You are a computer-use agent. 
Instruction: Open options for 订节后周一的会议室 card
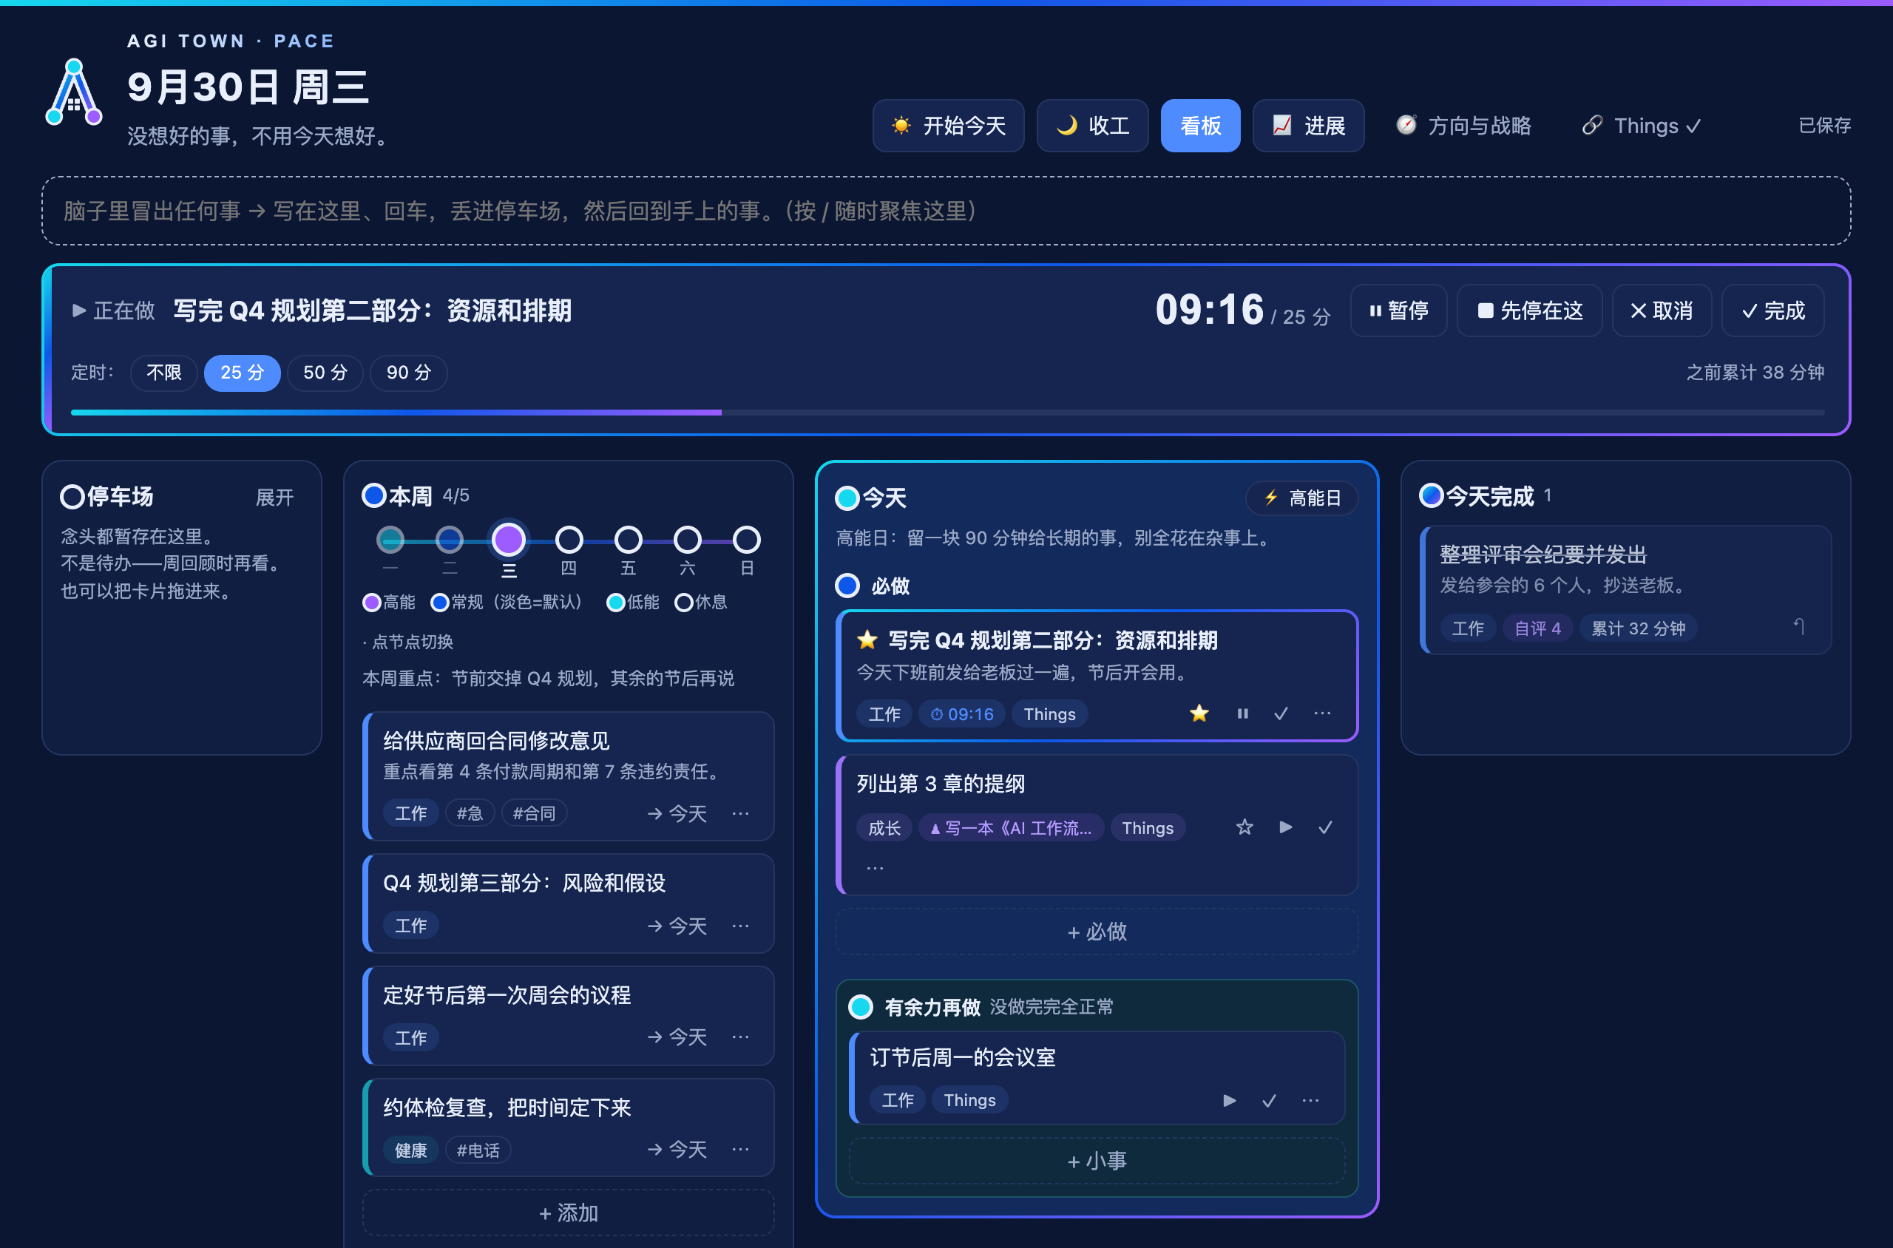point(1310,1101)
